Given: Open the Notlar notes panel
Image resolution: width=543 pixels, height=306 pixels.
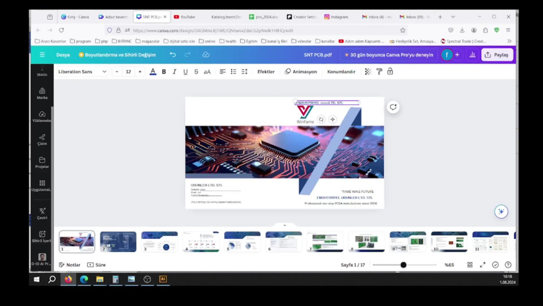Looking at the screenshot, I should pos(70,265).
